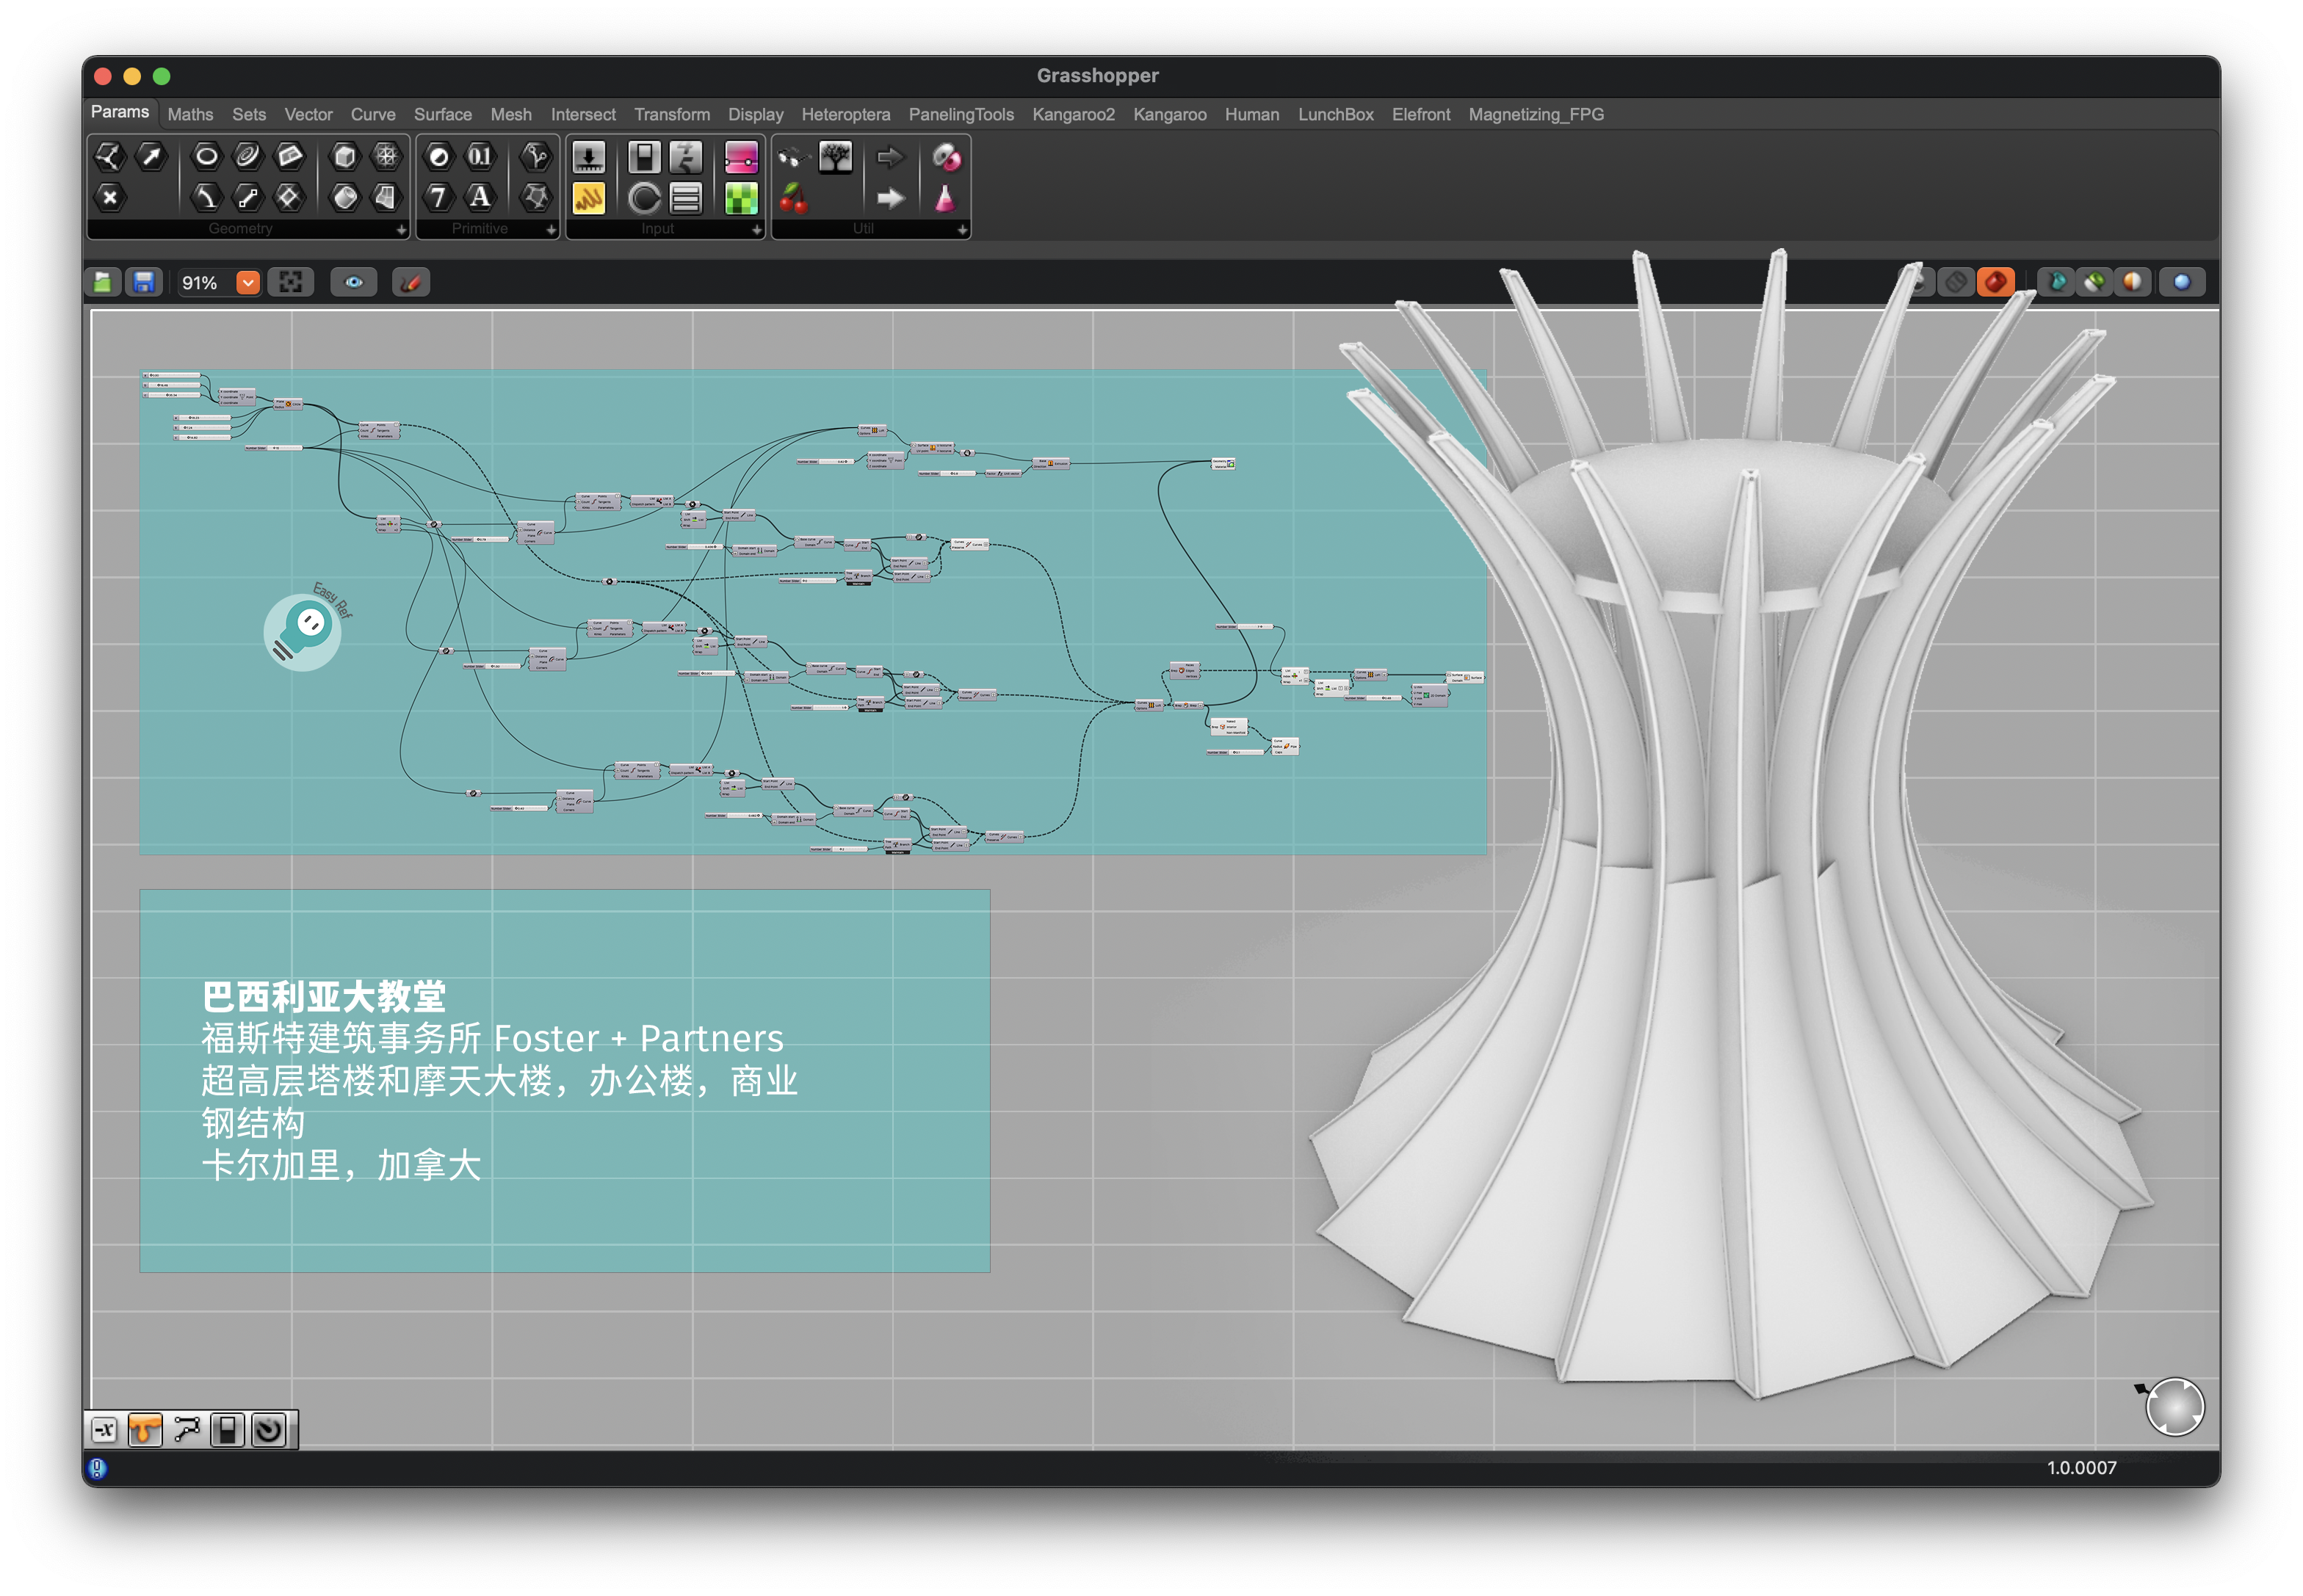Click the Colour Swatch green checker icon
The width and height of the screenshot is (2303, 1596).
pos(740,198)
